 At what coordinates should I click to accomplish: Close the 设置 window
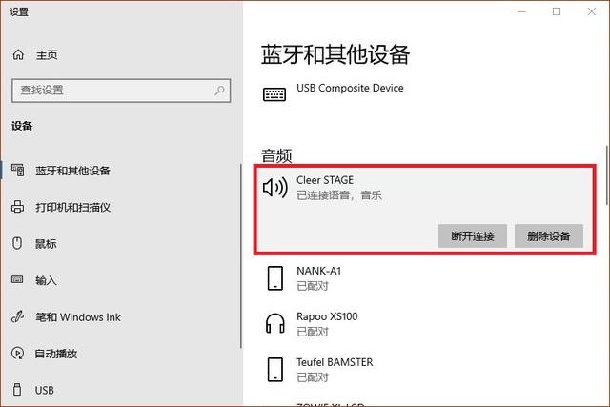pos(592,11)
